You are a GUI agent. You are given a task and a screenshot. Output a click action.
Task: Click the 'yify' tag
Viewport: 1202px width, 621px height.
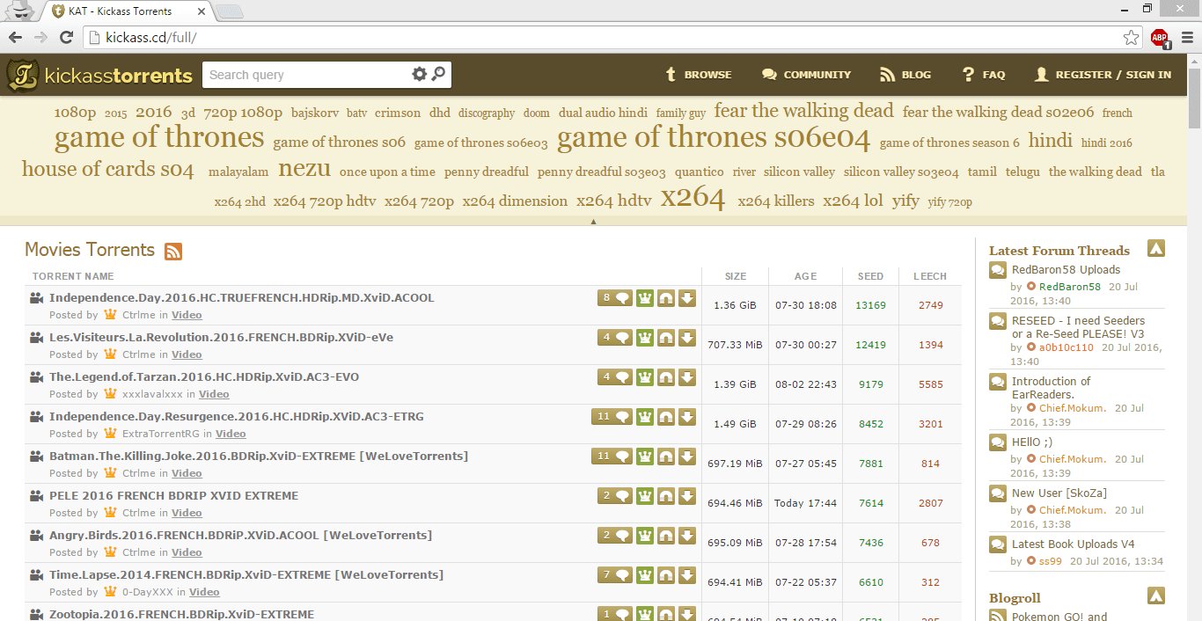pyautogui.click(x=905, y=201)
